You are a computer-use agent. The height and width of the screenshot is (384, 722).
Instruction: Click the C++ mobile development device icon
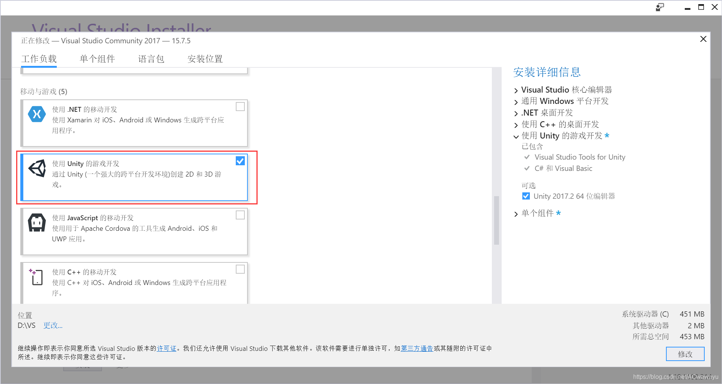pos(37,277)
